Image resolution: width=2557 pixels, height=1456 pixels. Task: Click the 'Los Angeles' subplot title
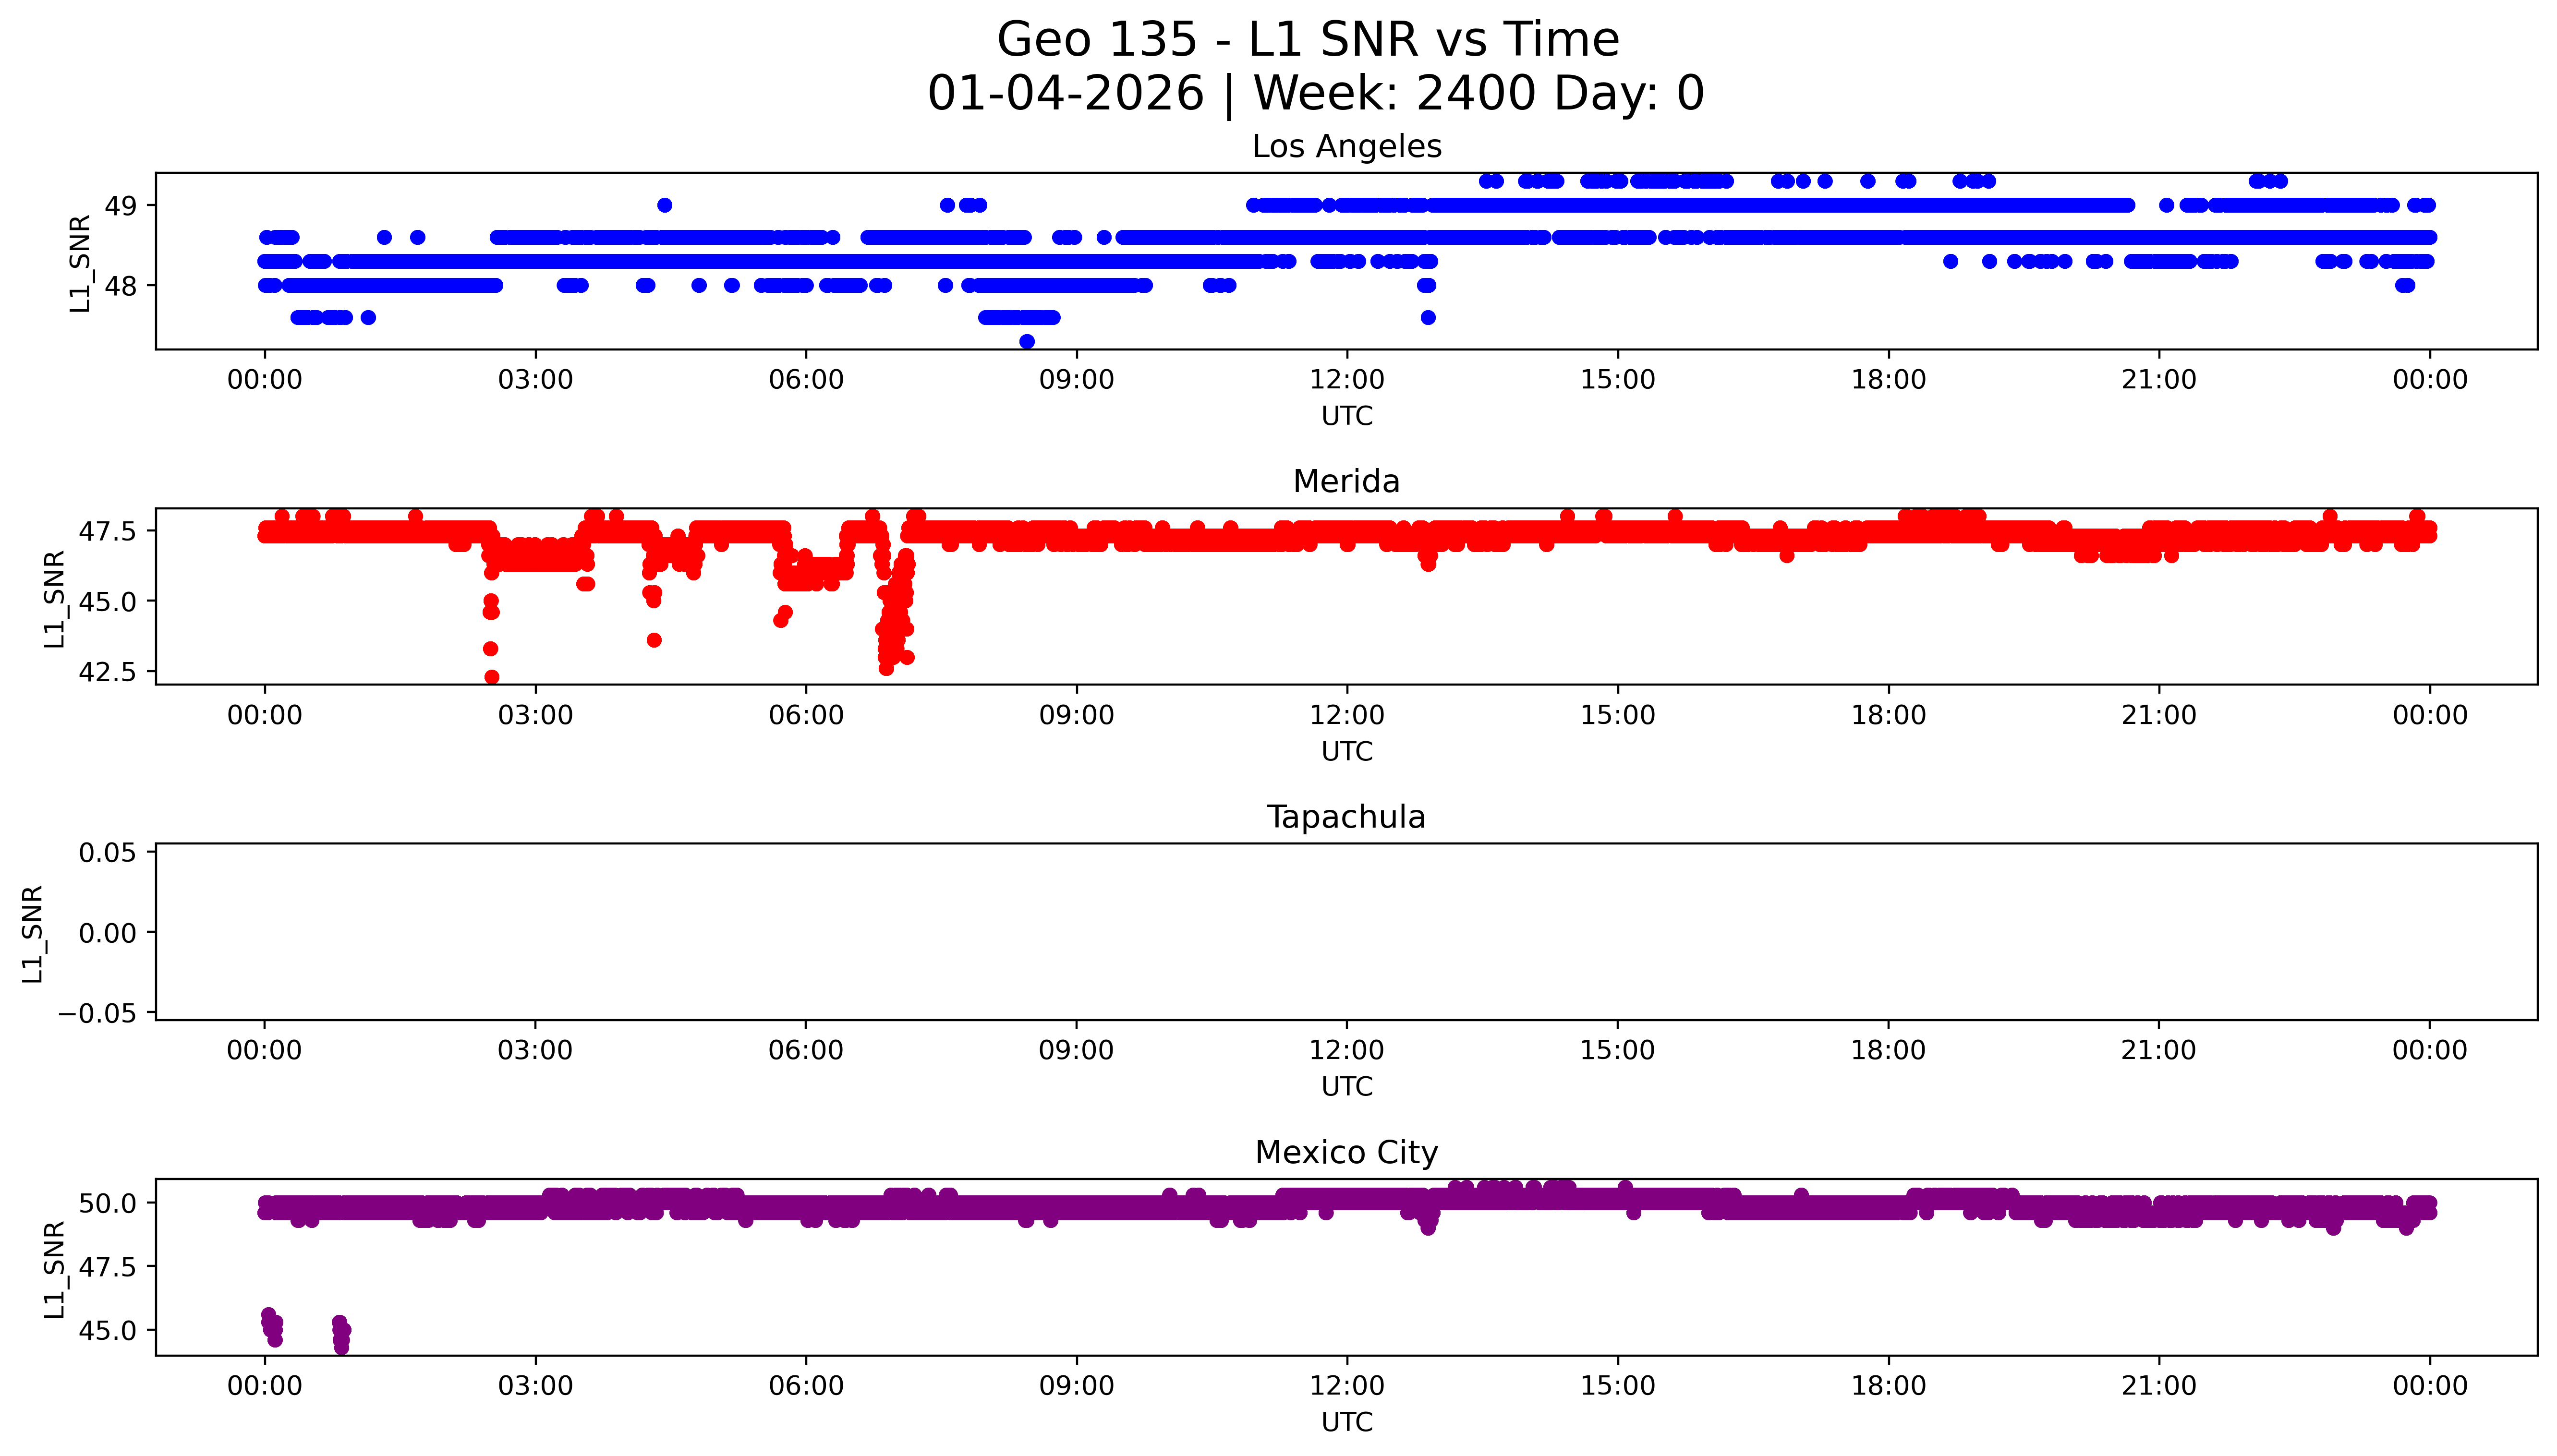click(1346, 147)
